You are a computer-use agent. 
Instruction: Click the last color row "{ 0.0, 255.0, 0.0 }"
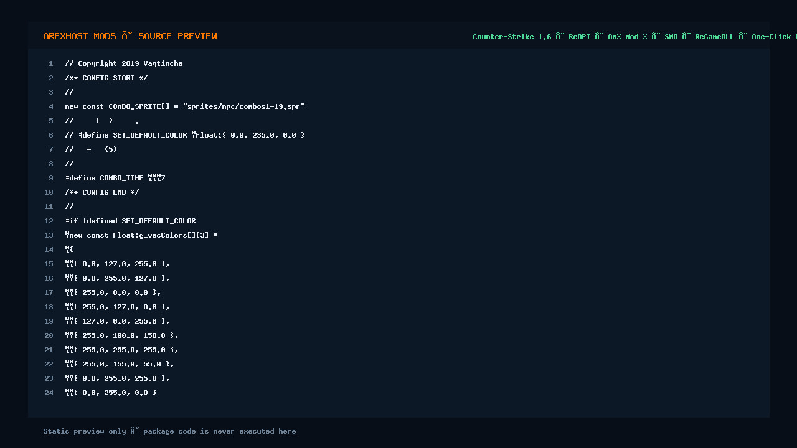pos(111,393)
